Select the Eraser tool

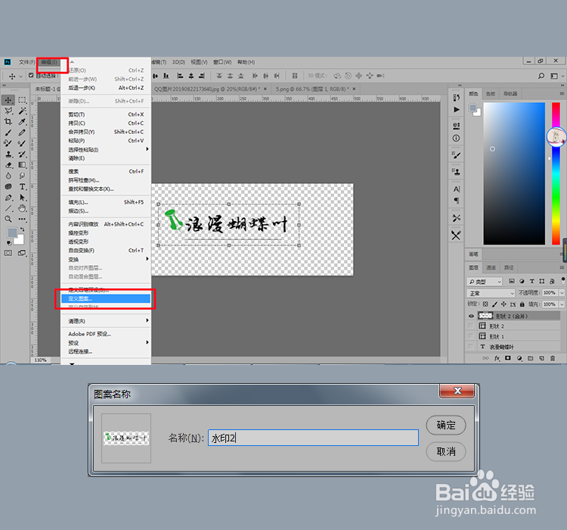coord(8,165)
